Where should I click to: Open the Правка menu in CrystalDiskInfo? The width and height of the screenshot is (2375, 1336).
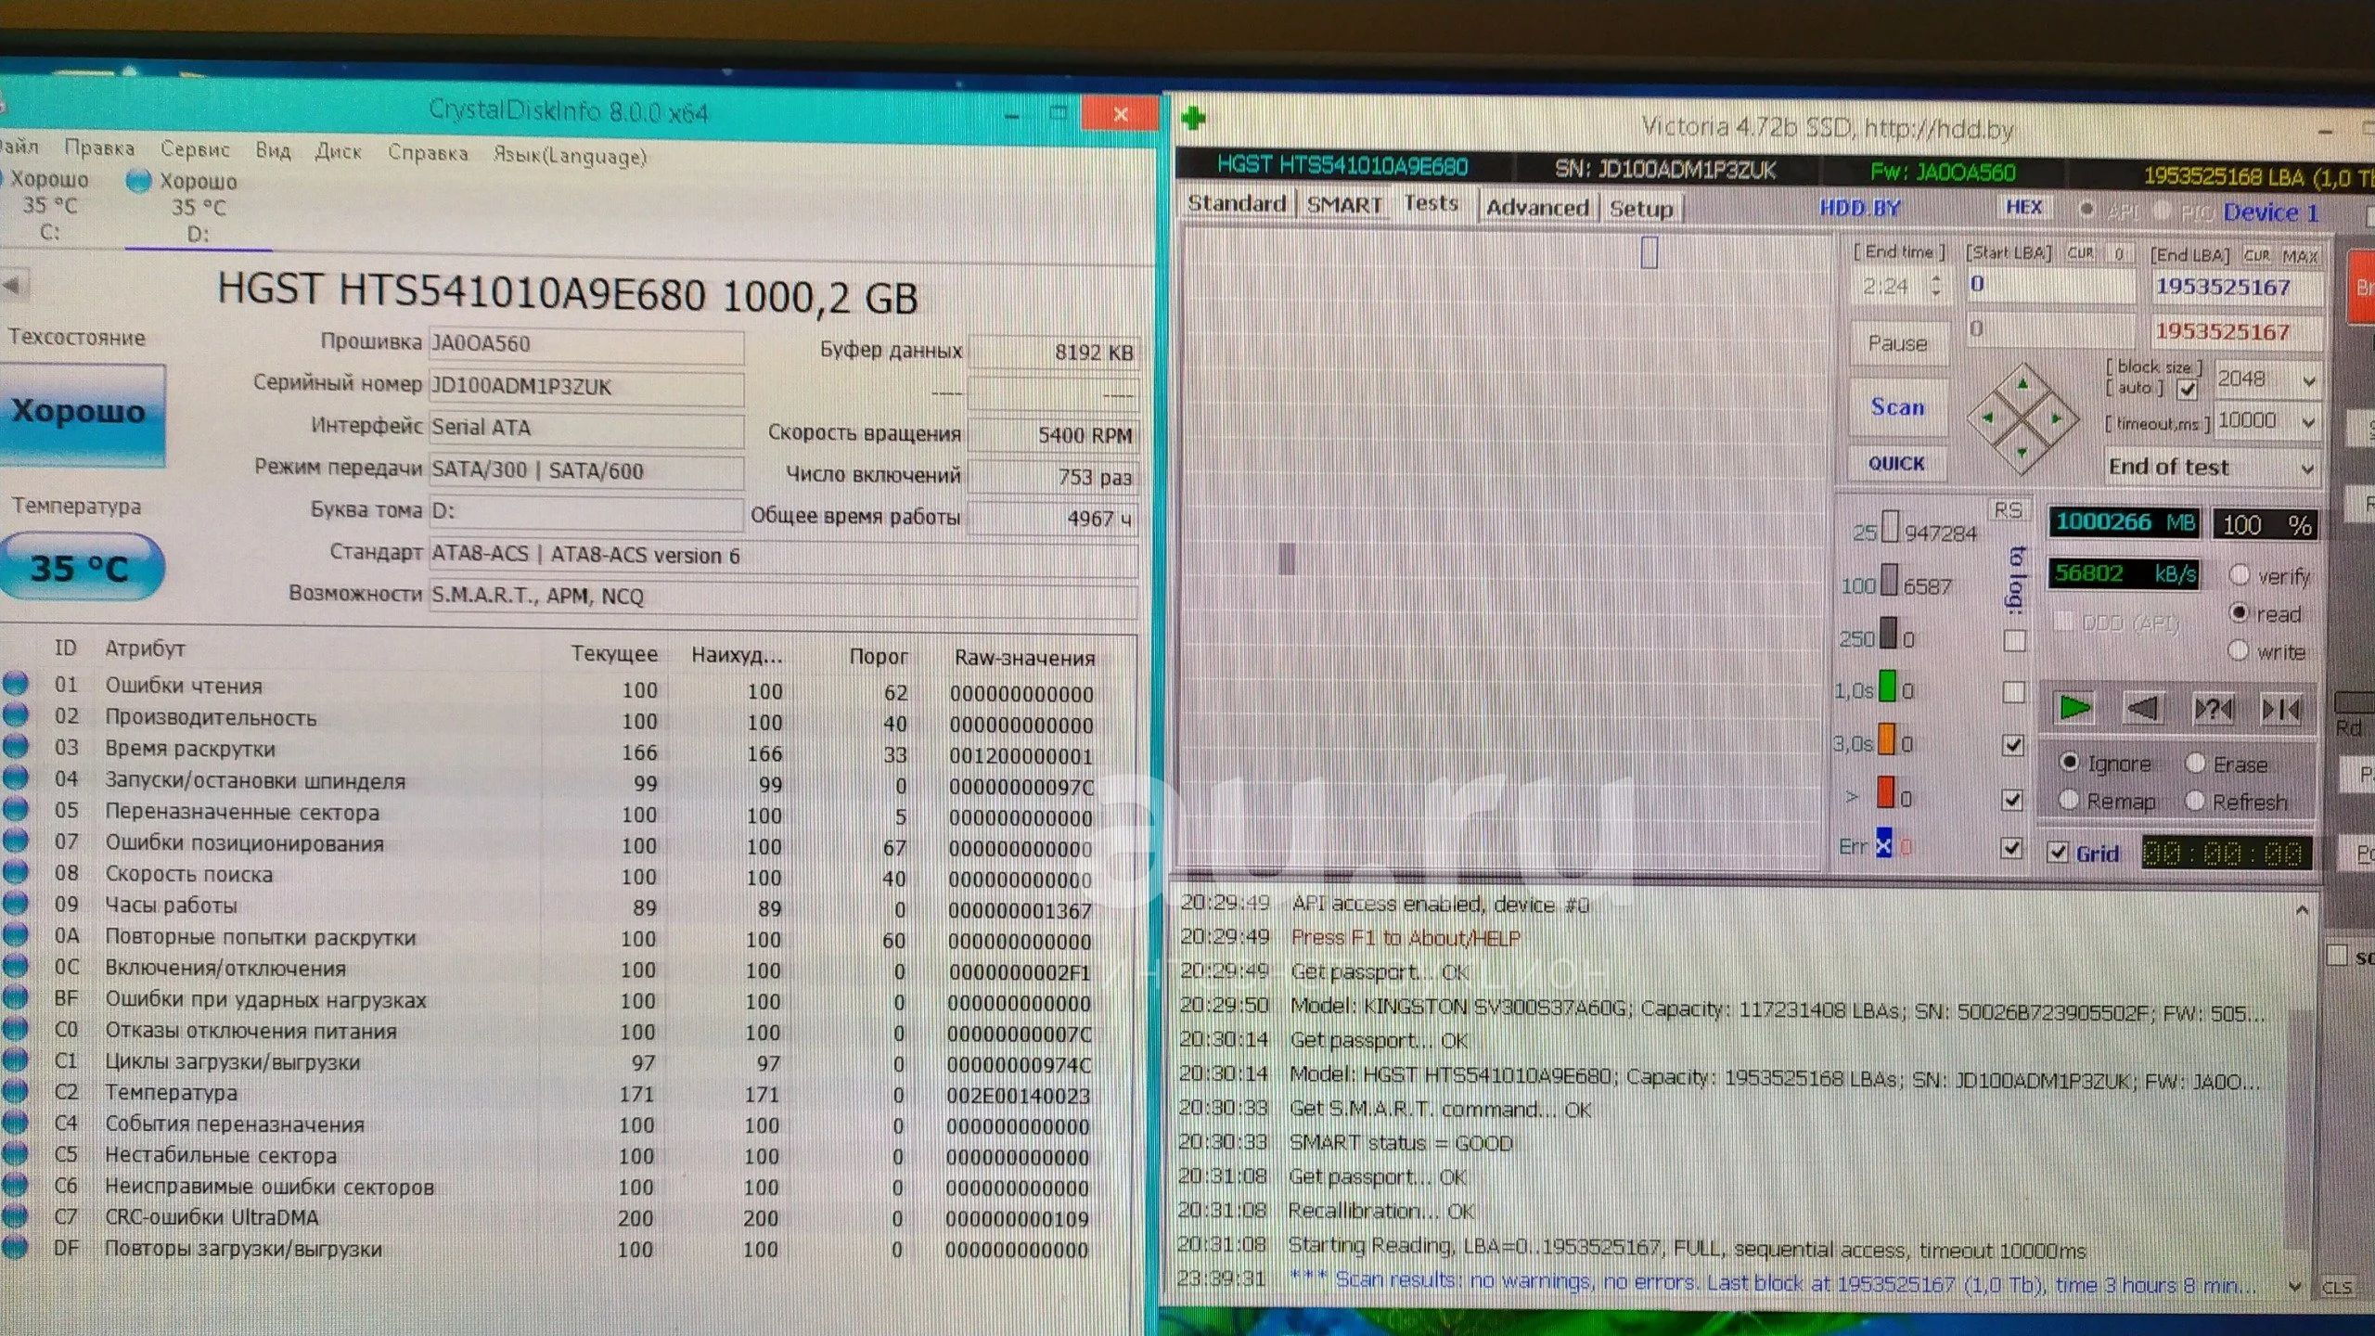pyautogui.click(x=99, y=148)
